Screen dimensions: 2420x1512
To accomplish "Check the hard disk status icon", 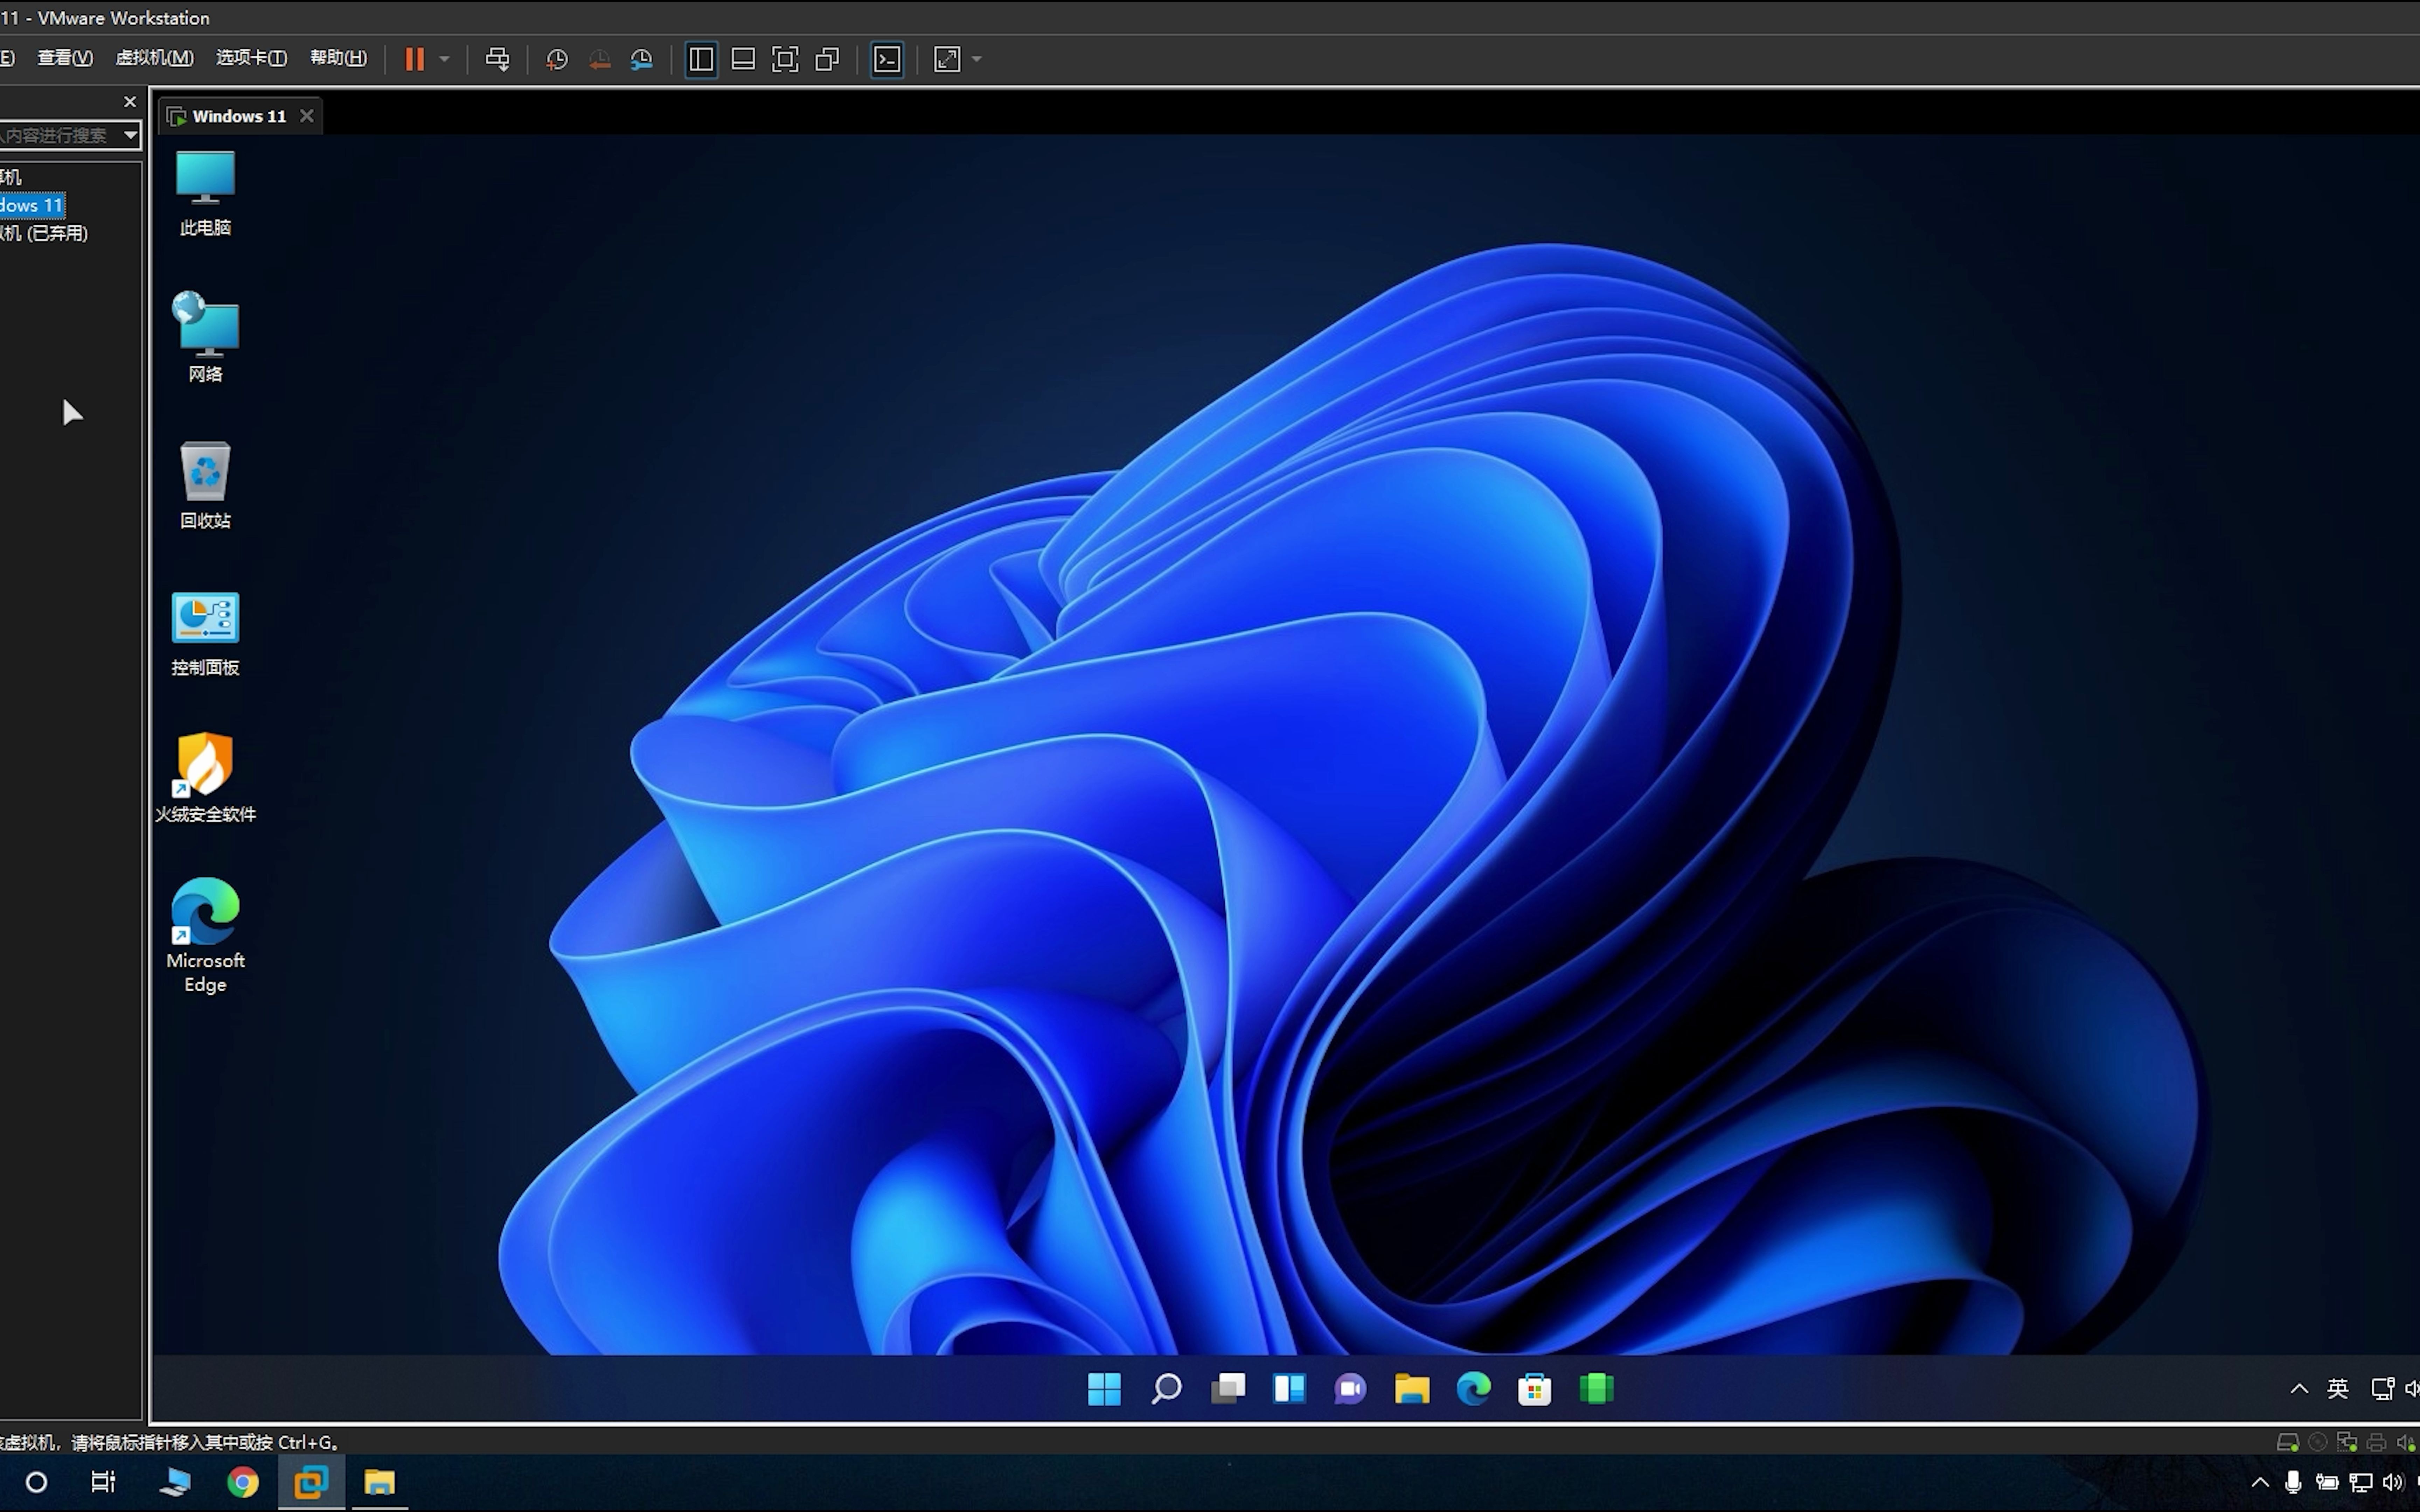I will click(x=2288, y=1441).
